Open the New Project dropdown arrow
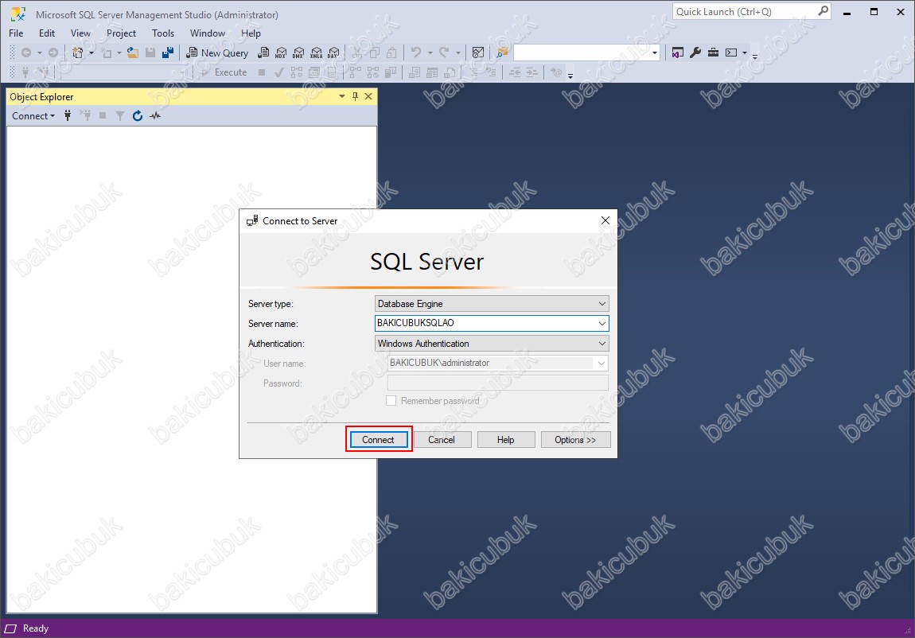 pyautogui.click(x=91, y=53)
